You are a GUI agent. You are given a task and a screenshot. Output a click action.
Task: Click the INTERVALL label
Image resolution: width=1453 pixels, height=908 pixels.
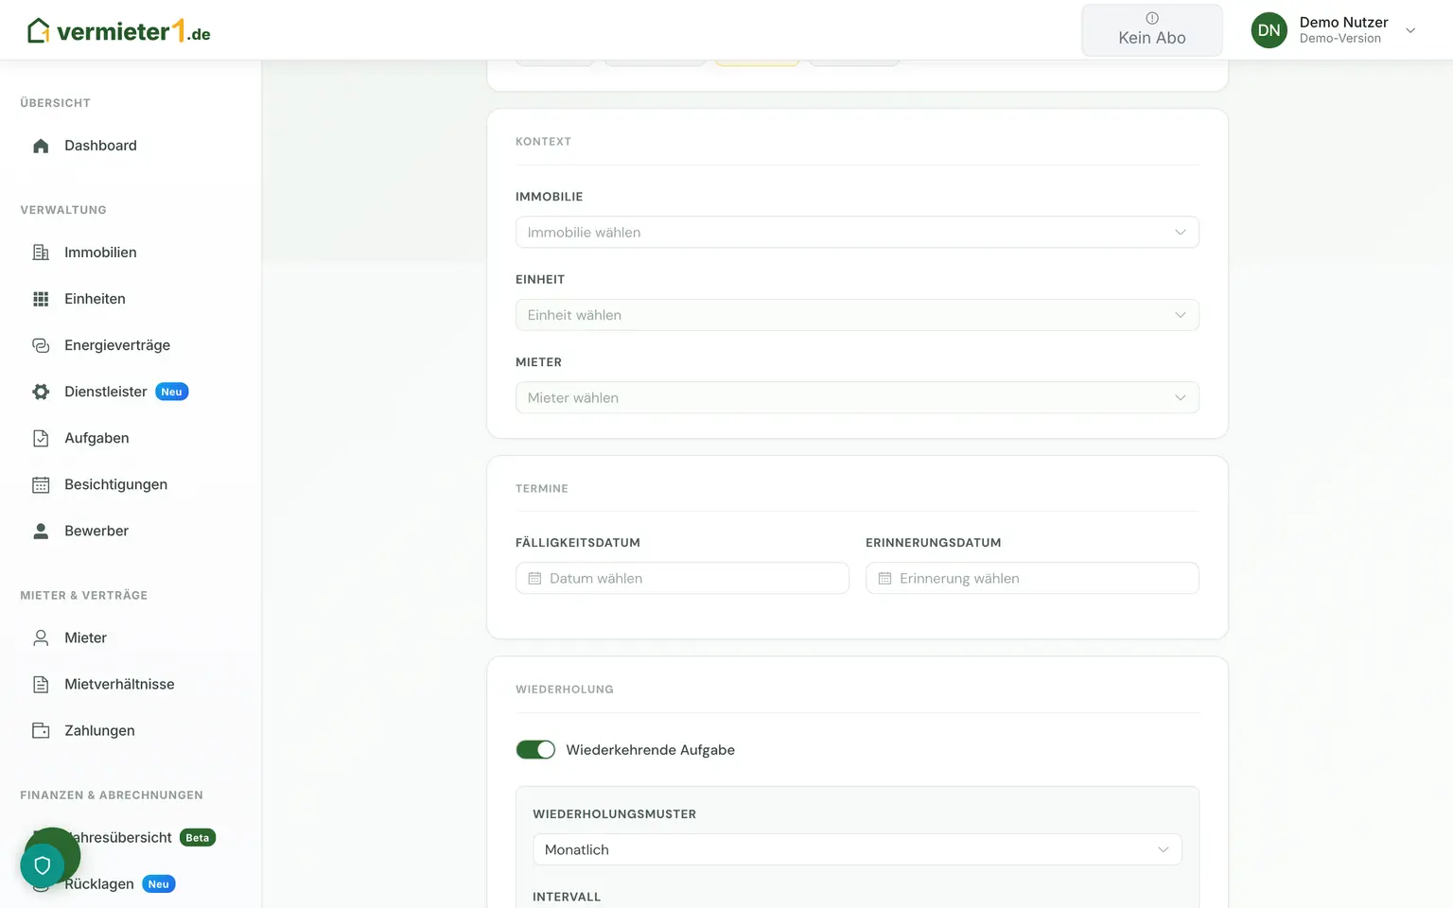[567, 898]
